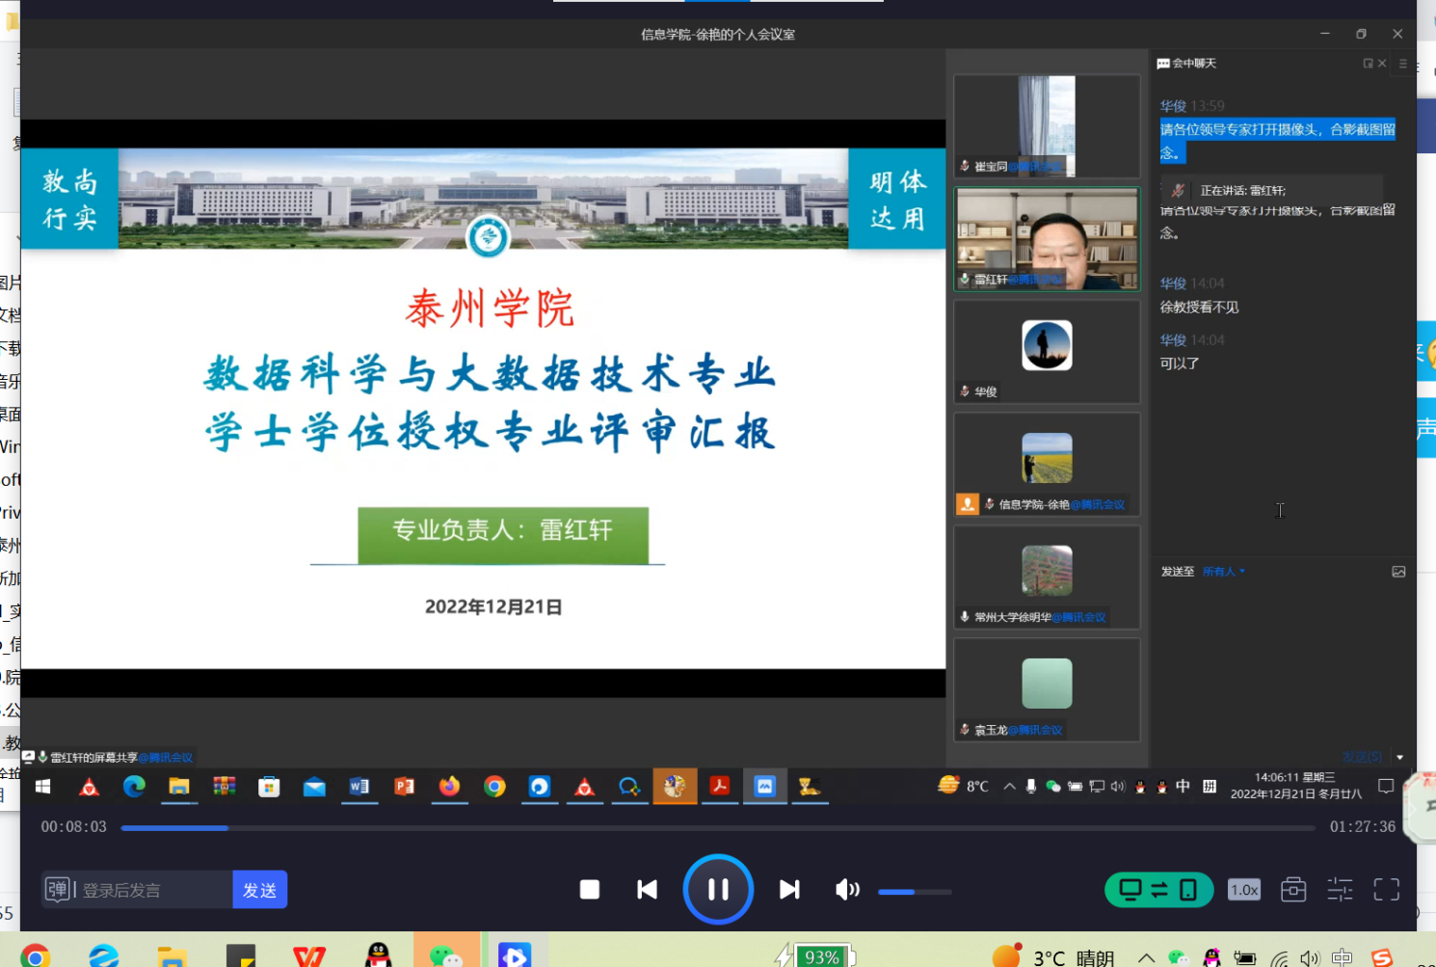
Task: Expand the 所有人 recipient dropdown
Action: 1224,572
